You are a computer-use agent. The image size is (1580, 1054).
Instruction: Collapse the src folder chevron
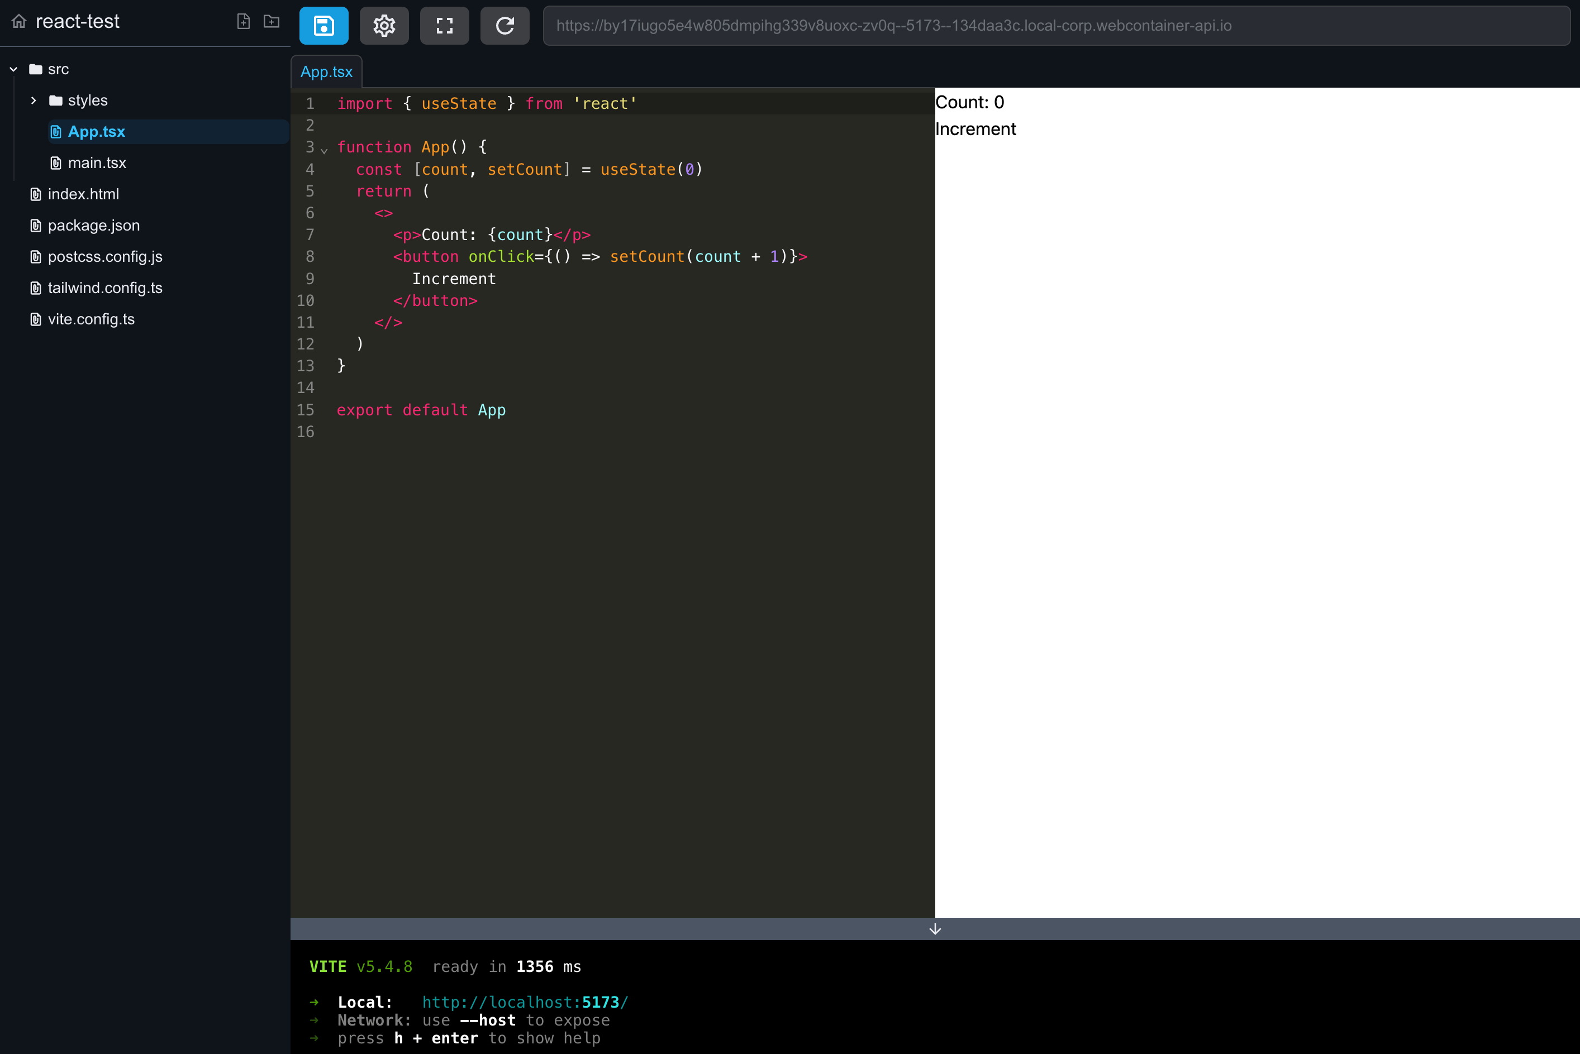click(13, 69)
